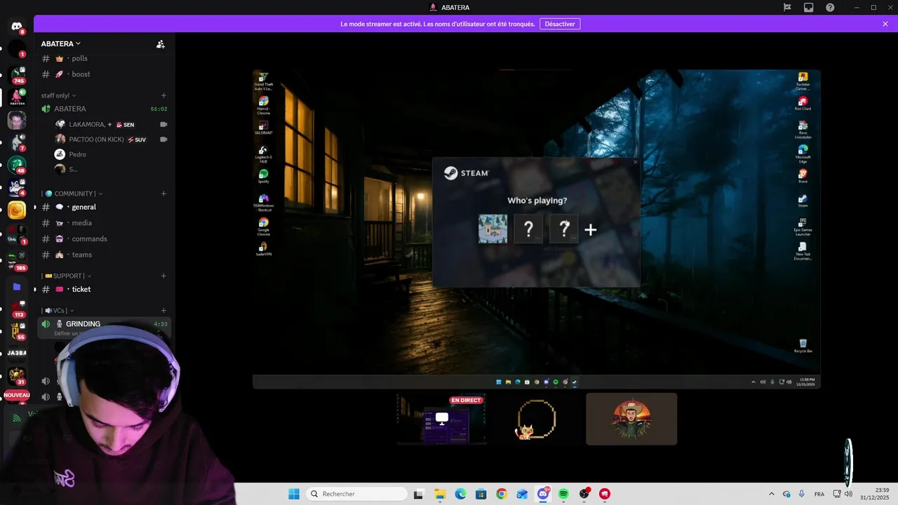Click the Epic Games Launcher icon in stream

[x=803, y=227]
